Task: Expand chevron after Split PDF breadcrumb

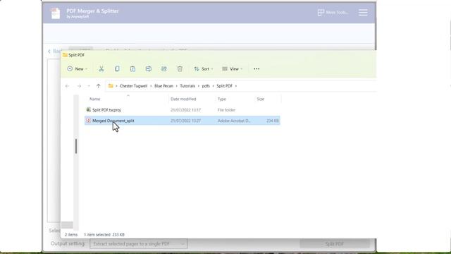Action: click(x=236, y=86)
